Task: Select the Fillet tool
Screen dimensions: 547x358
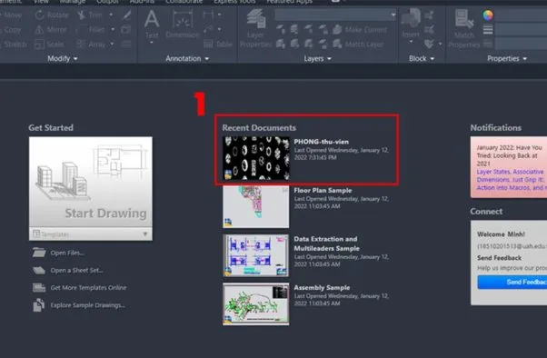Action: click(92, 30)
